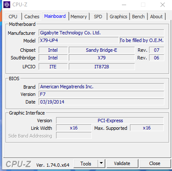
Task: Click the Tools button
Action: click(86, 163)
